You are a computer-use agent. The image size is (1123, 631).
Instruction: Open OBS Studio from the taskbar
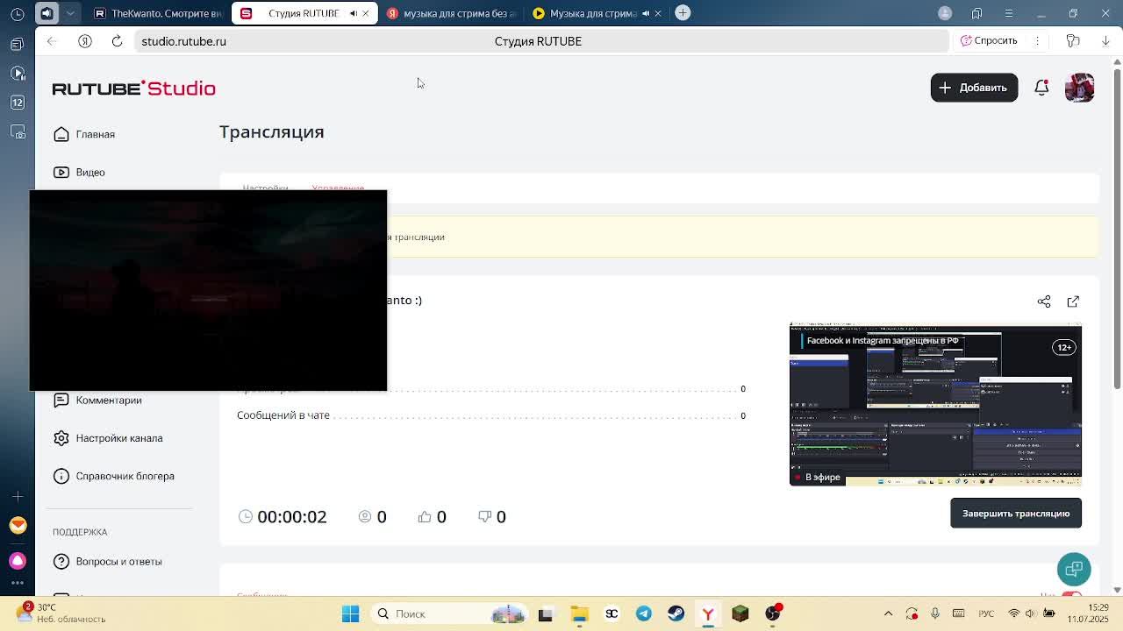[772, 613]
